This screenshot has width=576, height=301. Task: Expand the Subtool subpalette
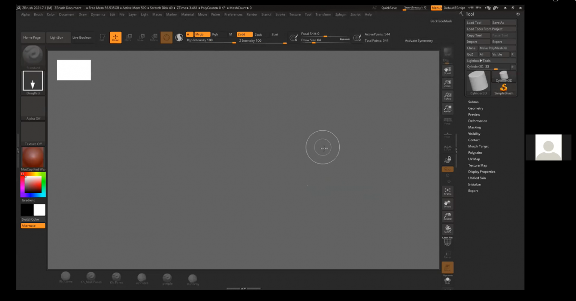[474, 102]
